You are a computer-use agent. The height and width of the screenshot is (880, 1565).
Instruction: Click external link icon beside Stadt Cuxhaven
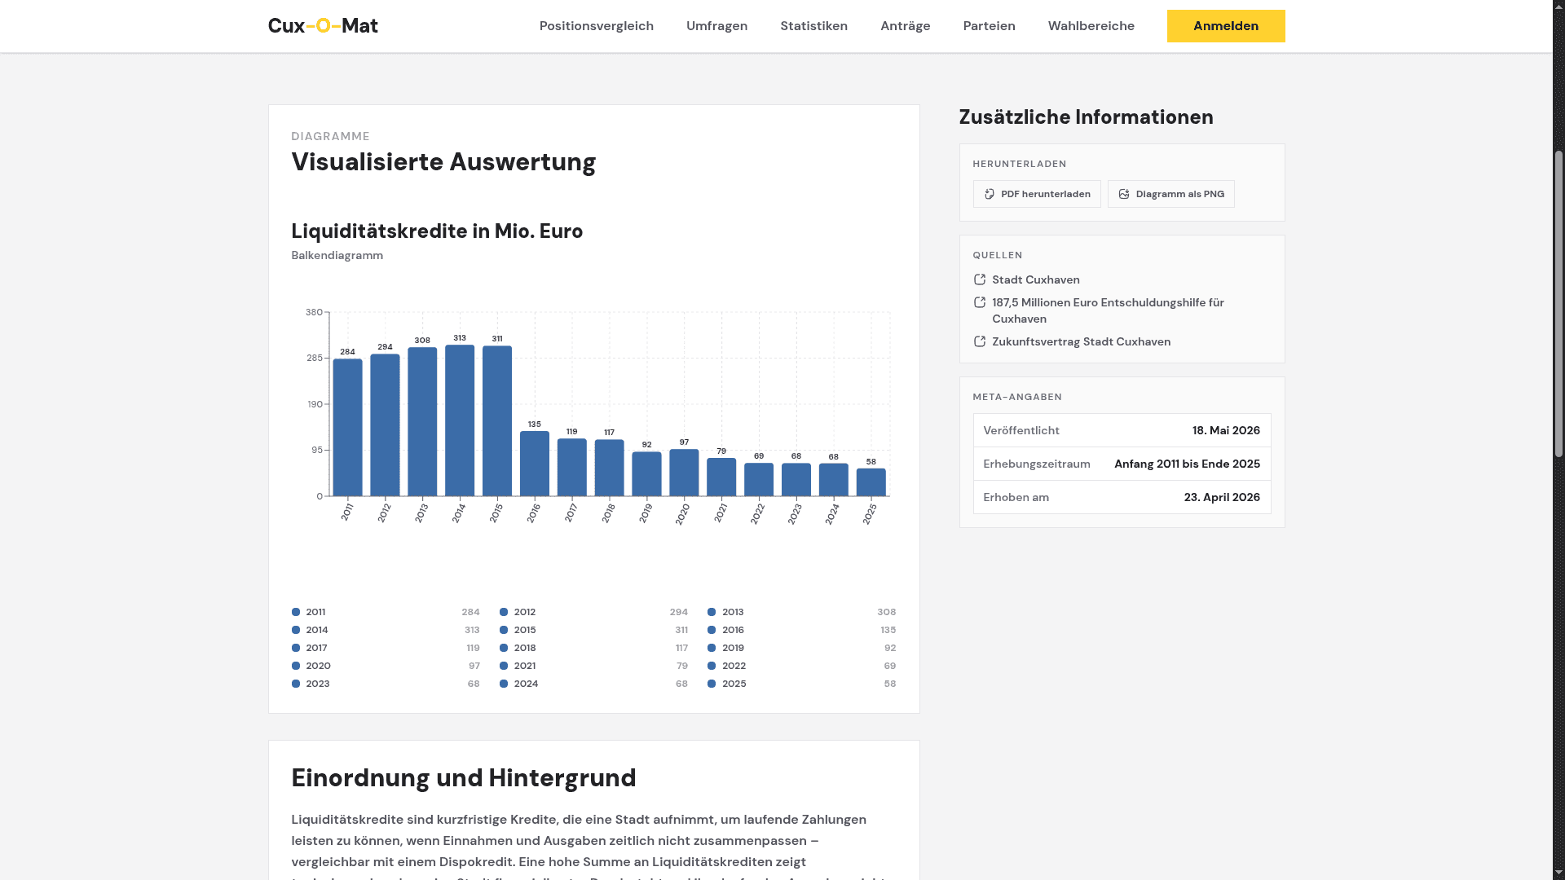tap(980, 279)
